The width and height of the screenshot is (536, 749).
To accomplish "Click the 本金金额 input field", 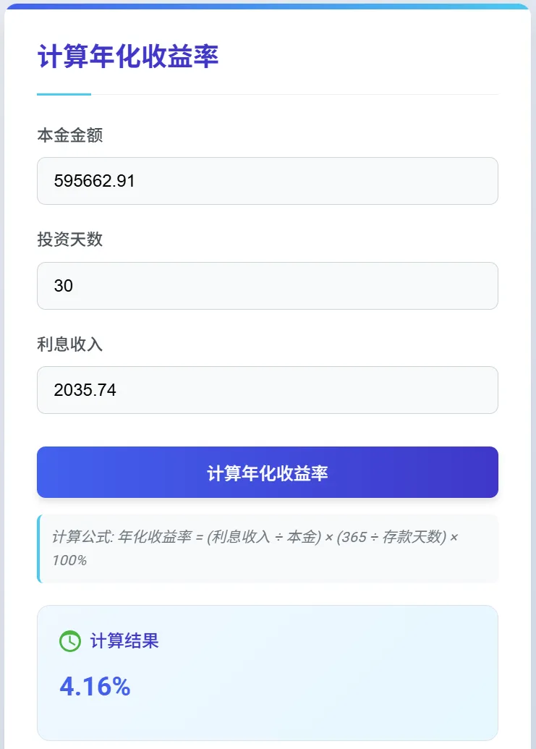I will tap(268, 181).
